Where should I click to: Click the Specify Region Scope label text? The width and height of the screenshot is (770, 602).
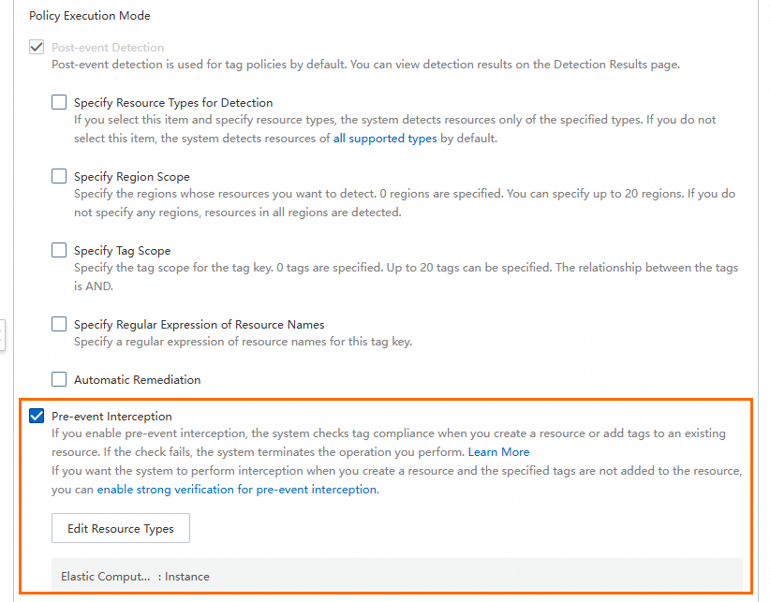[131, 176]
